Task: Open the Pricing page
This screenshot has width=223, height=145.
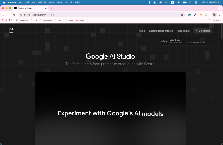Action: point(141,31)
